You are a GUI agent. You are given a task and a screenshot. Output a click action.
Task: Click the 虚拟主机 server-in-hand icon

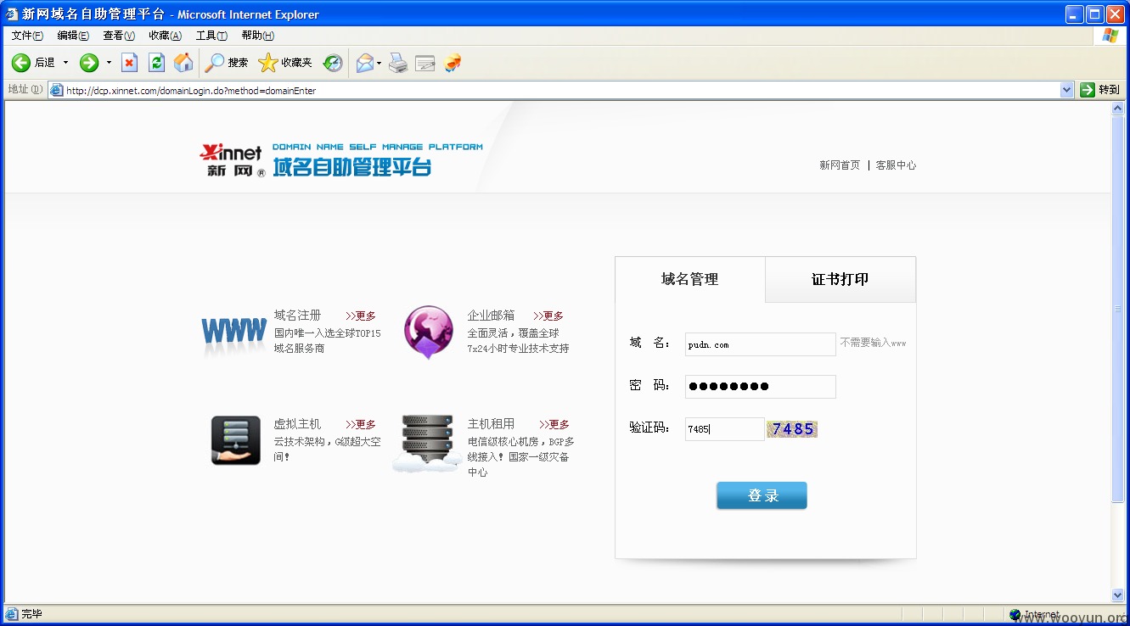tap(236, 440)
